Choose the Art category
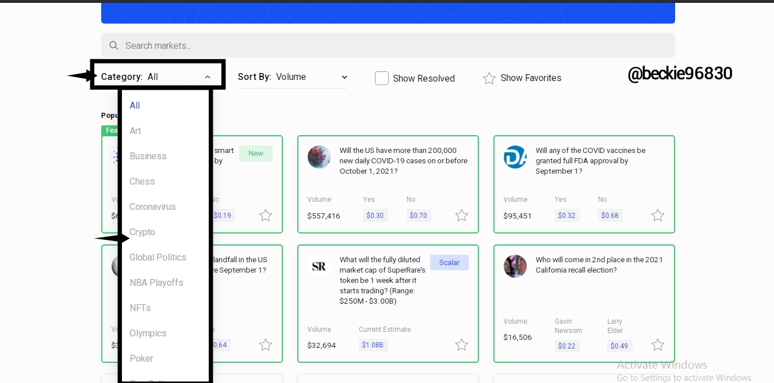The image size is (774, 383). click(135, 131)
